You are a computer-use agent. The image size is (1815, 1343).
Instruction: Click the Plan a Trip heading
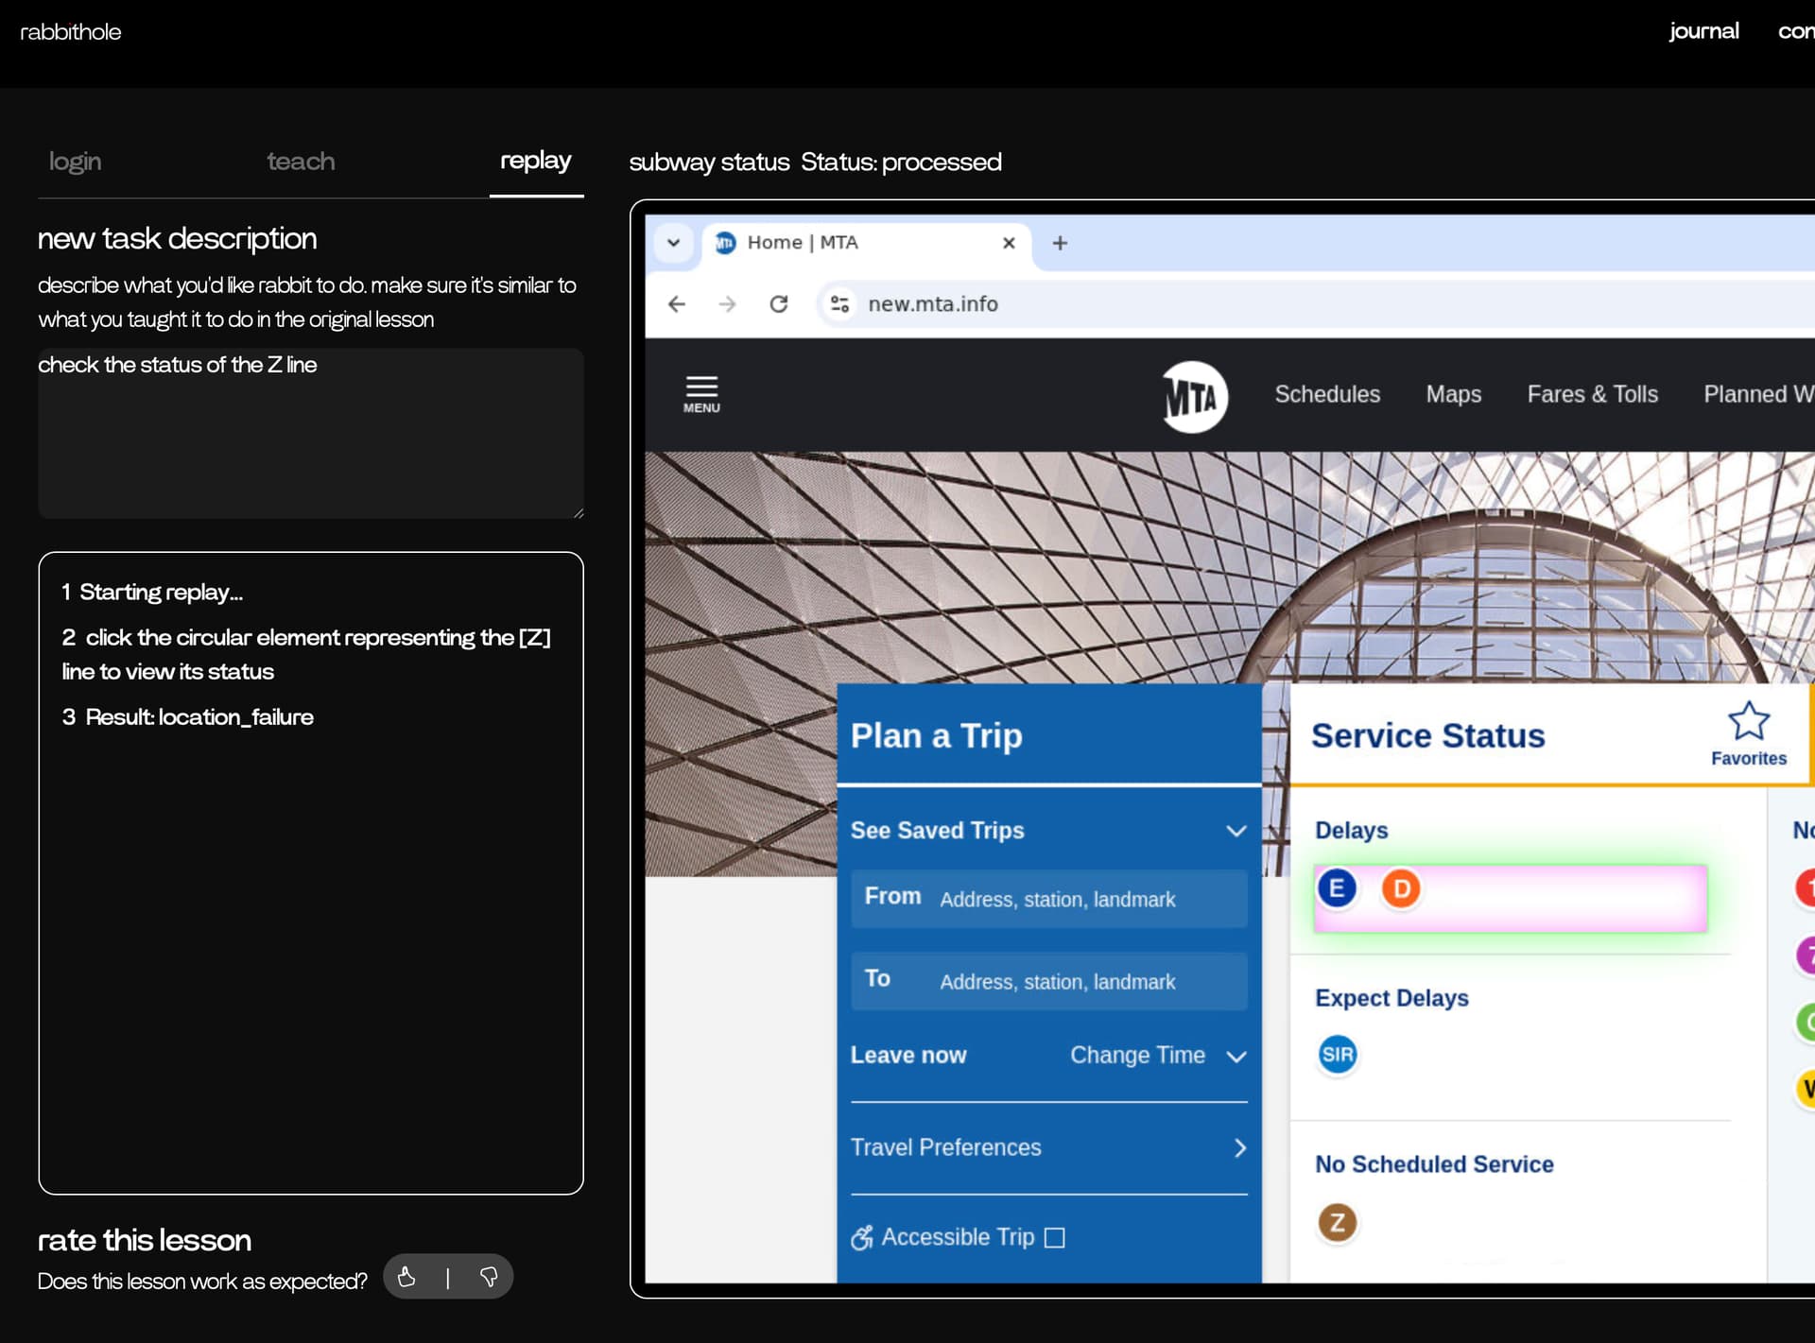tap(936, 735)
